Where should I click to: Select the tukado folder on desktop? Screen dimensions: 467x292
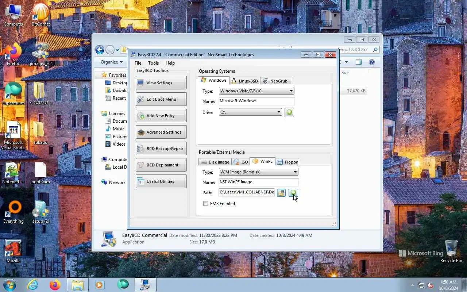tap(40, 134)
